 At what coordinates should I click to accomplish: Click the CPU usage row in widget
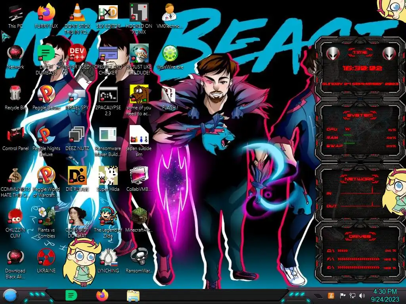point(361,129)
